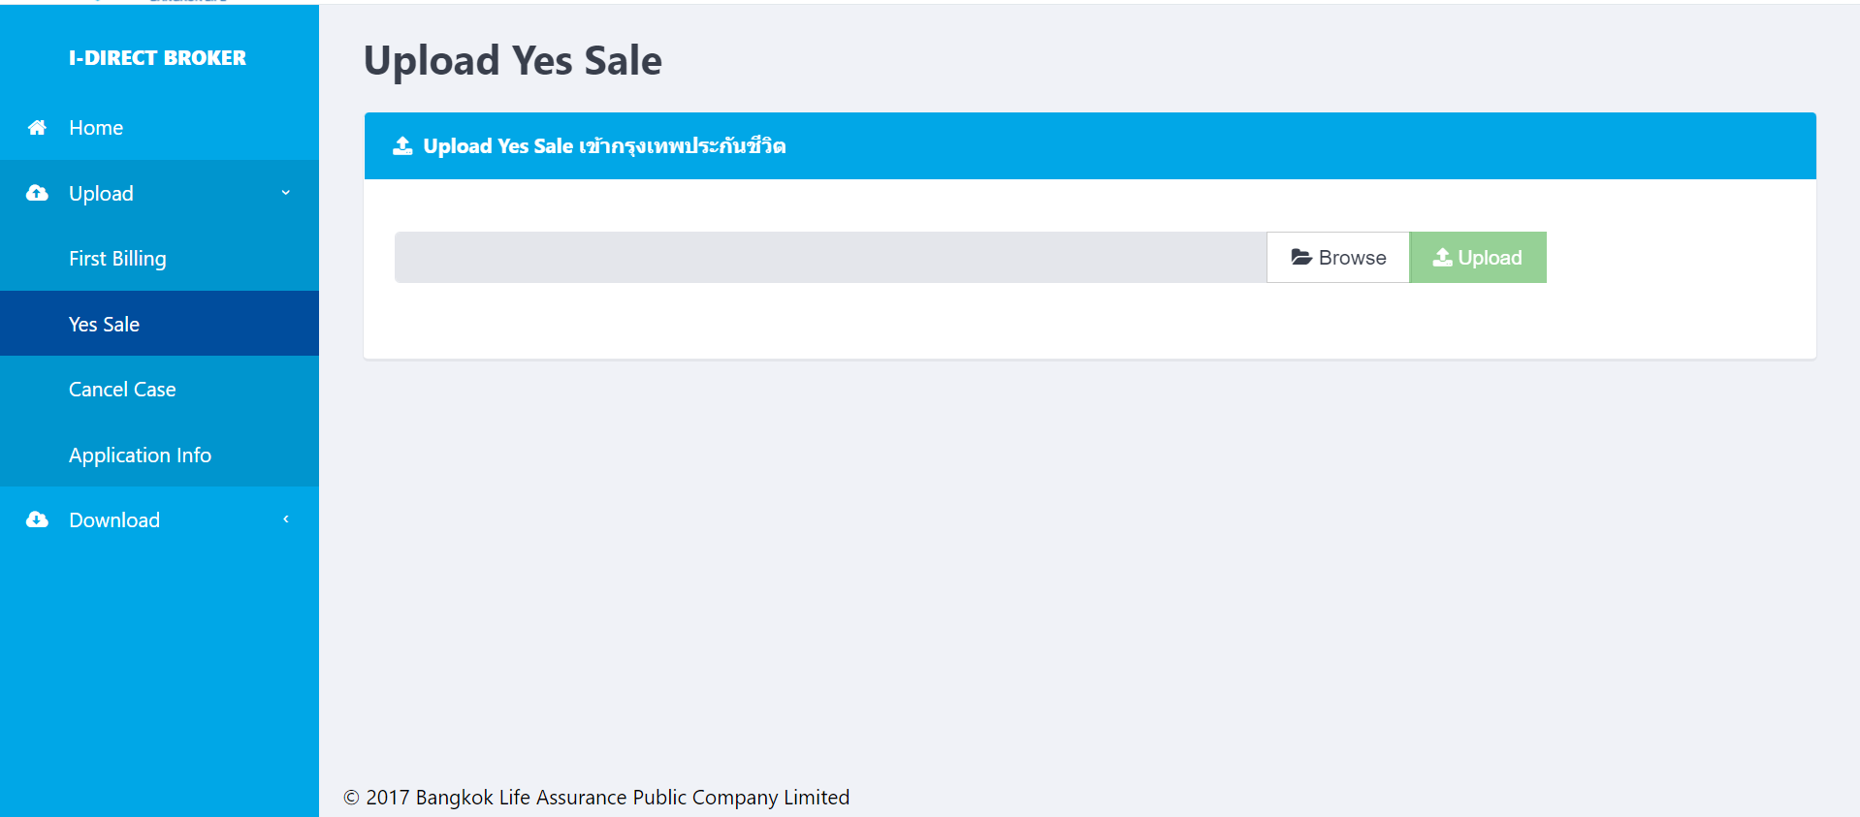Collapse the Upload menu chevron
The height and width of the screenshot is (817, 1860).
pyautogui.click(x=286, y=193)
